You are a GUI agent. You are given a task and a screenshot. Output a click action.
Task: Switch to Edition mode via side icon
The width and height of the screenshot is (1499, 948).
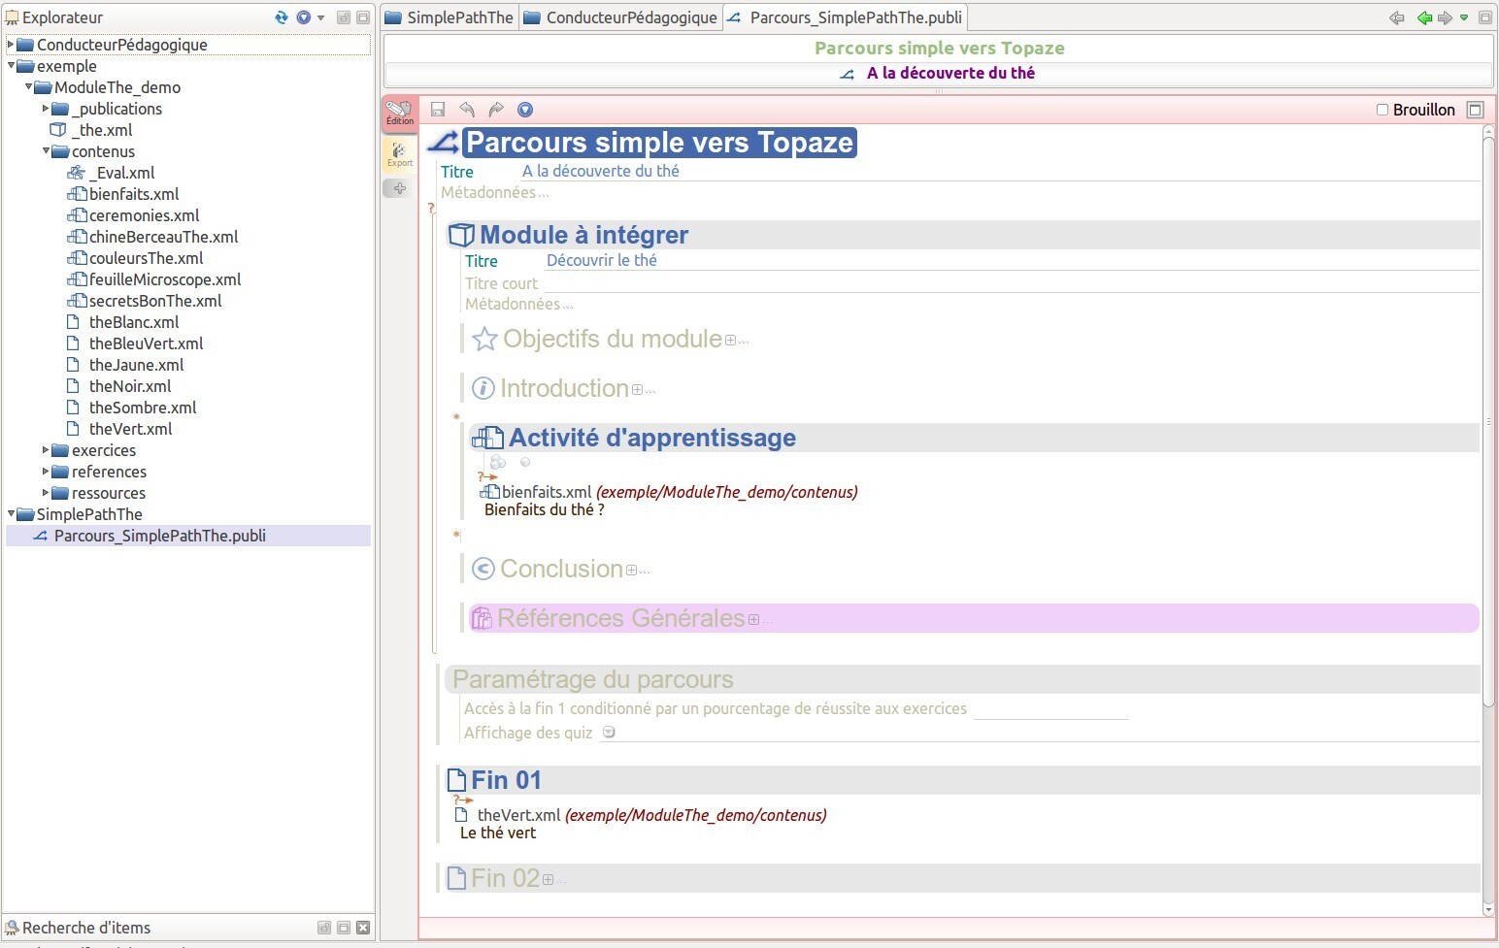(x=399, y=114)
